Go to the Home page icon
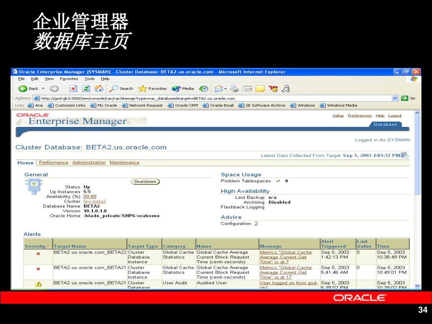 [x=99, y=89]
